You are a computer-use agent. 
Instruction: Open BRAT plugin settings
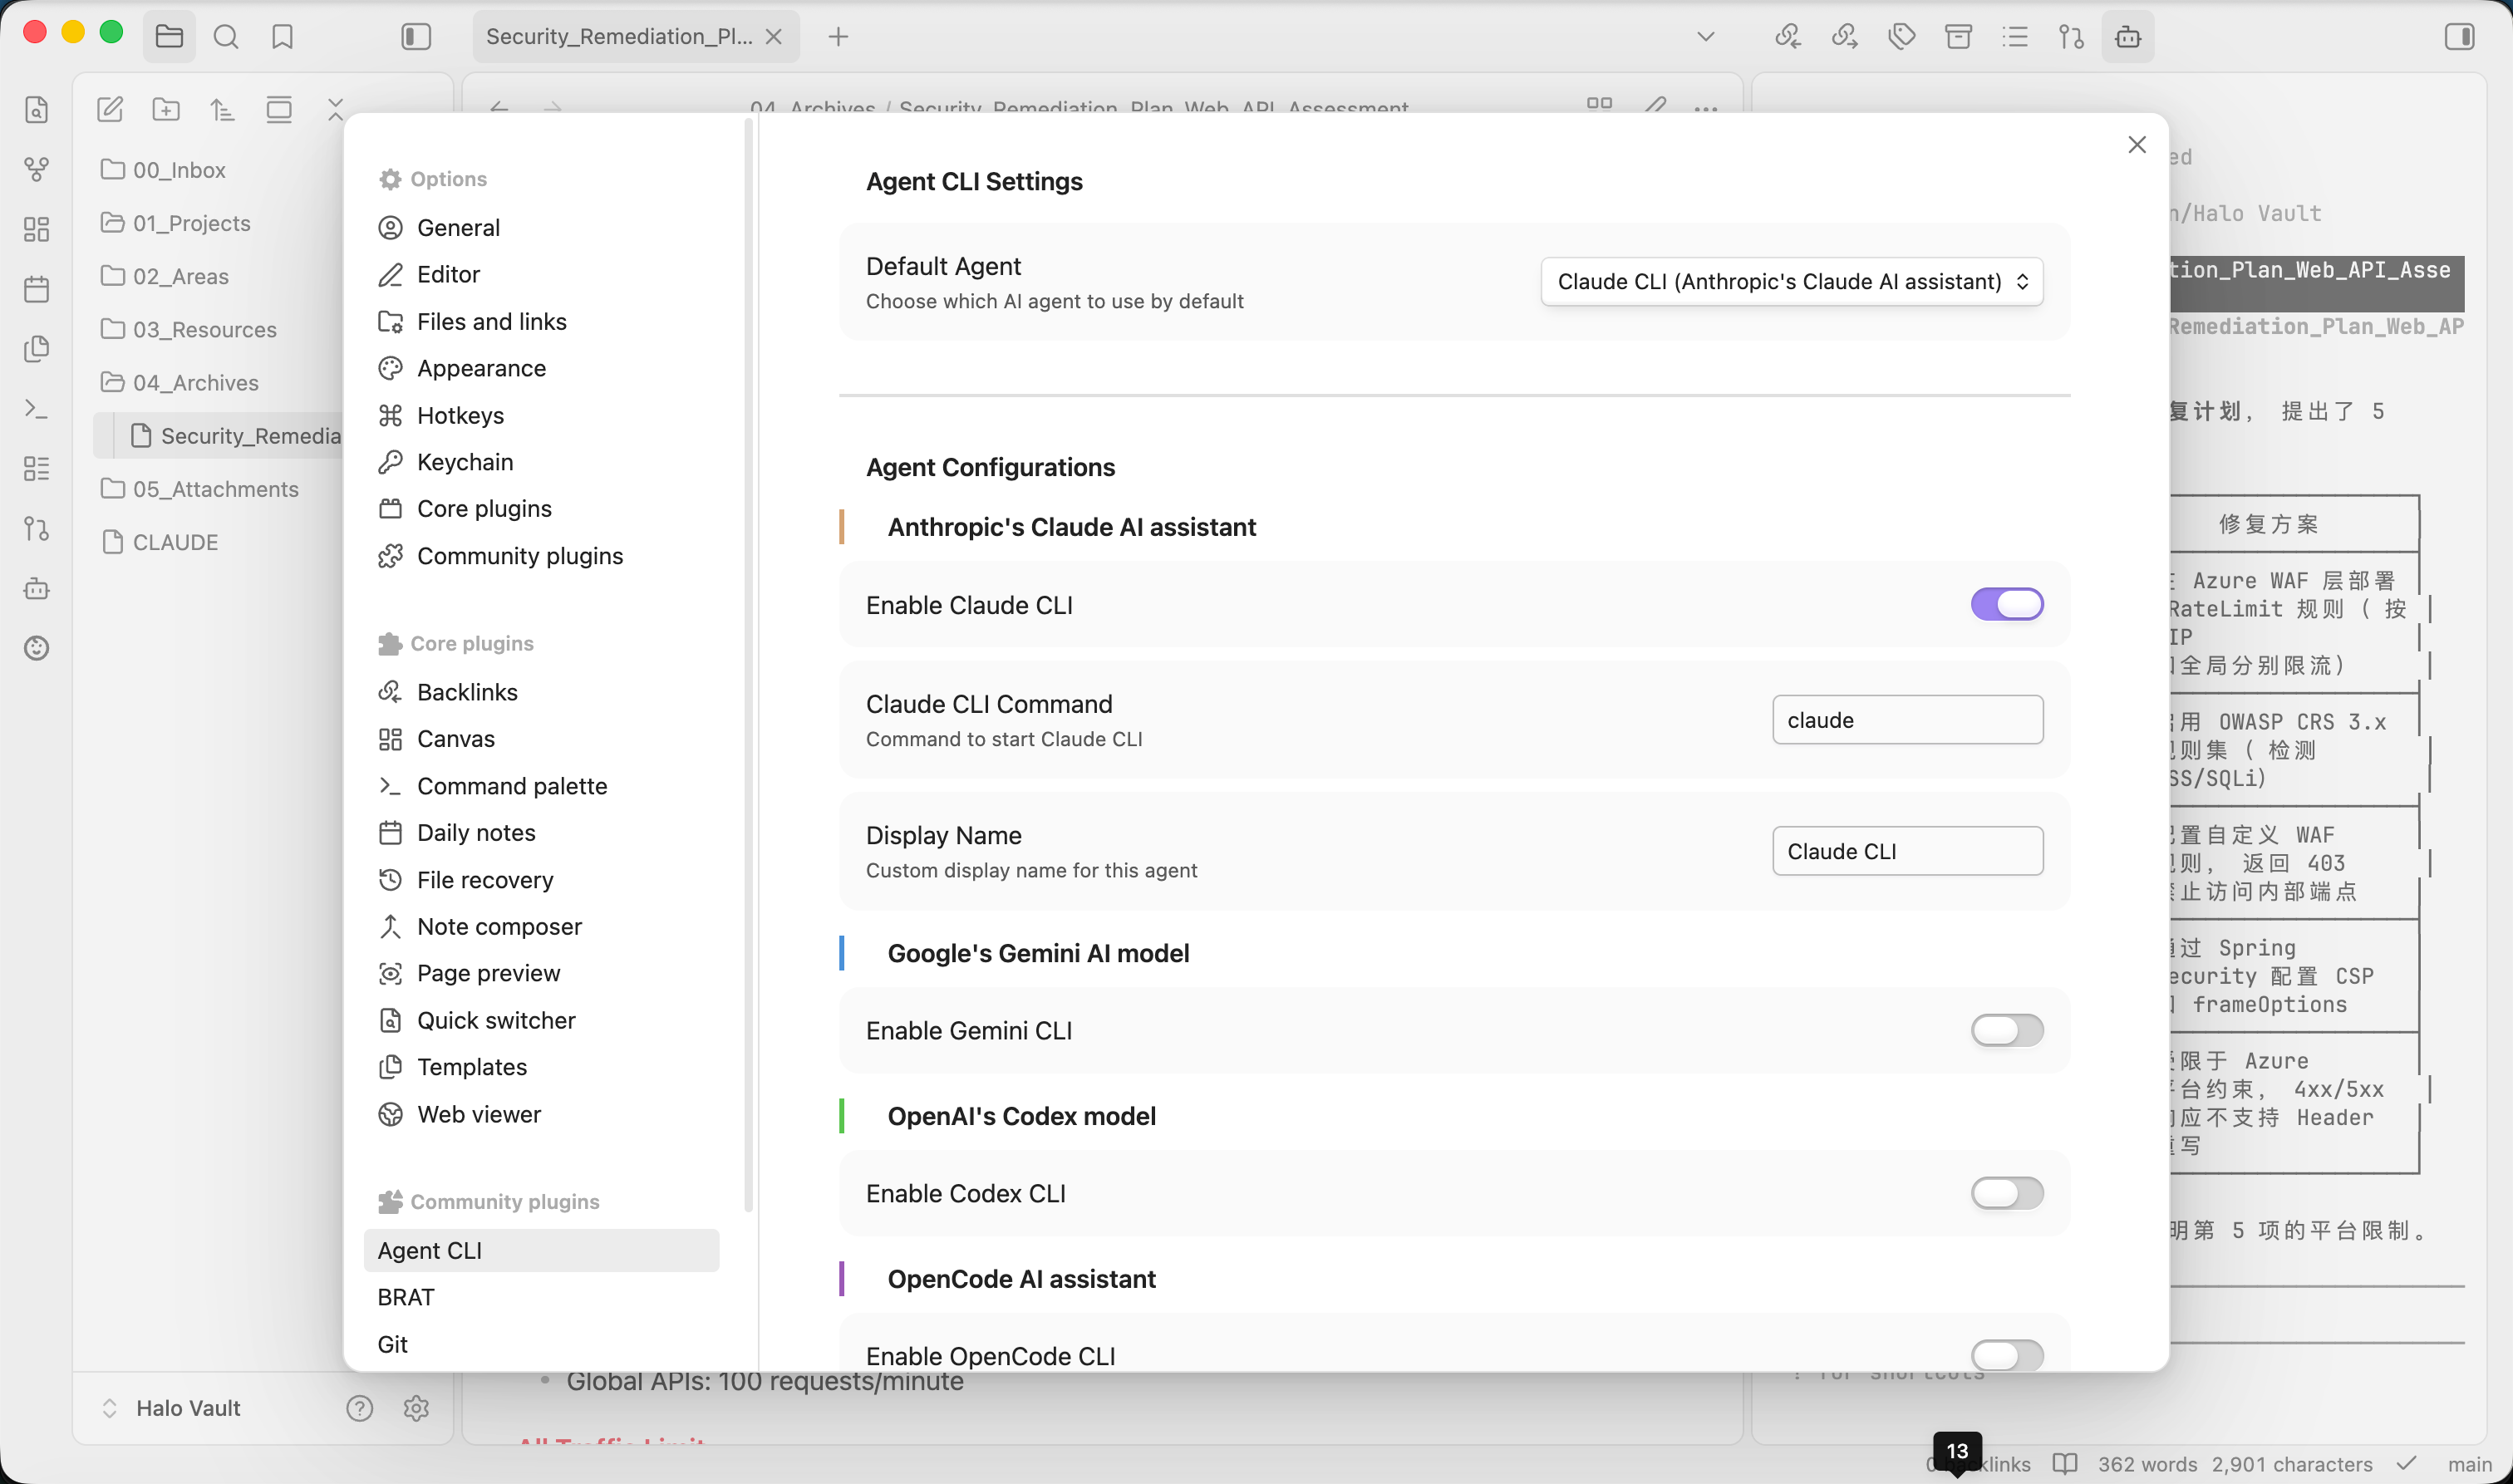(406, 1297)
